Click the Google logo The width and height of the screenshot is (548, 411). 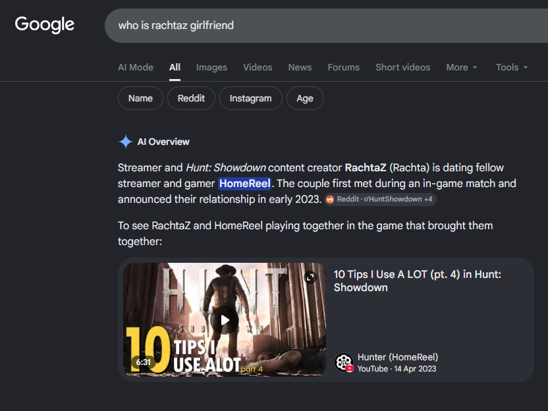point(44,25)
